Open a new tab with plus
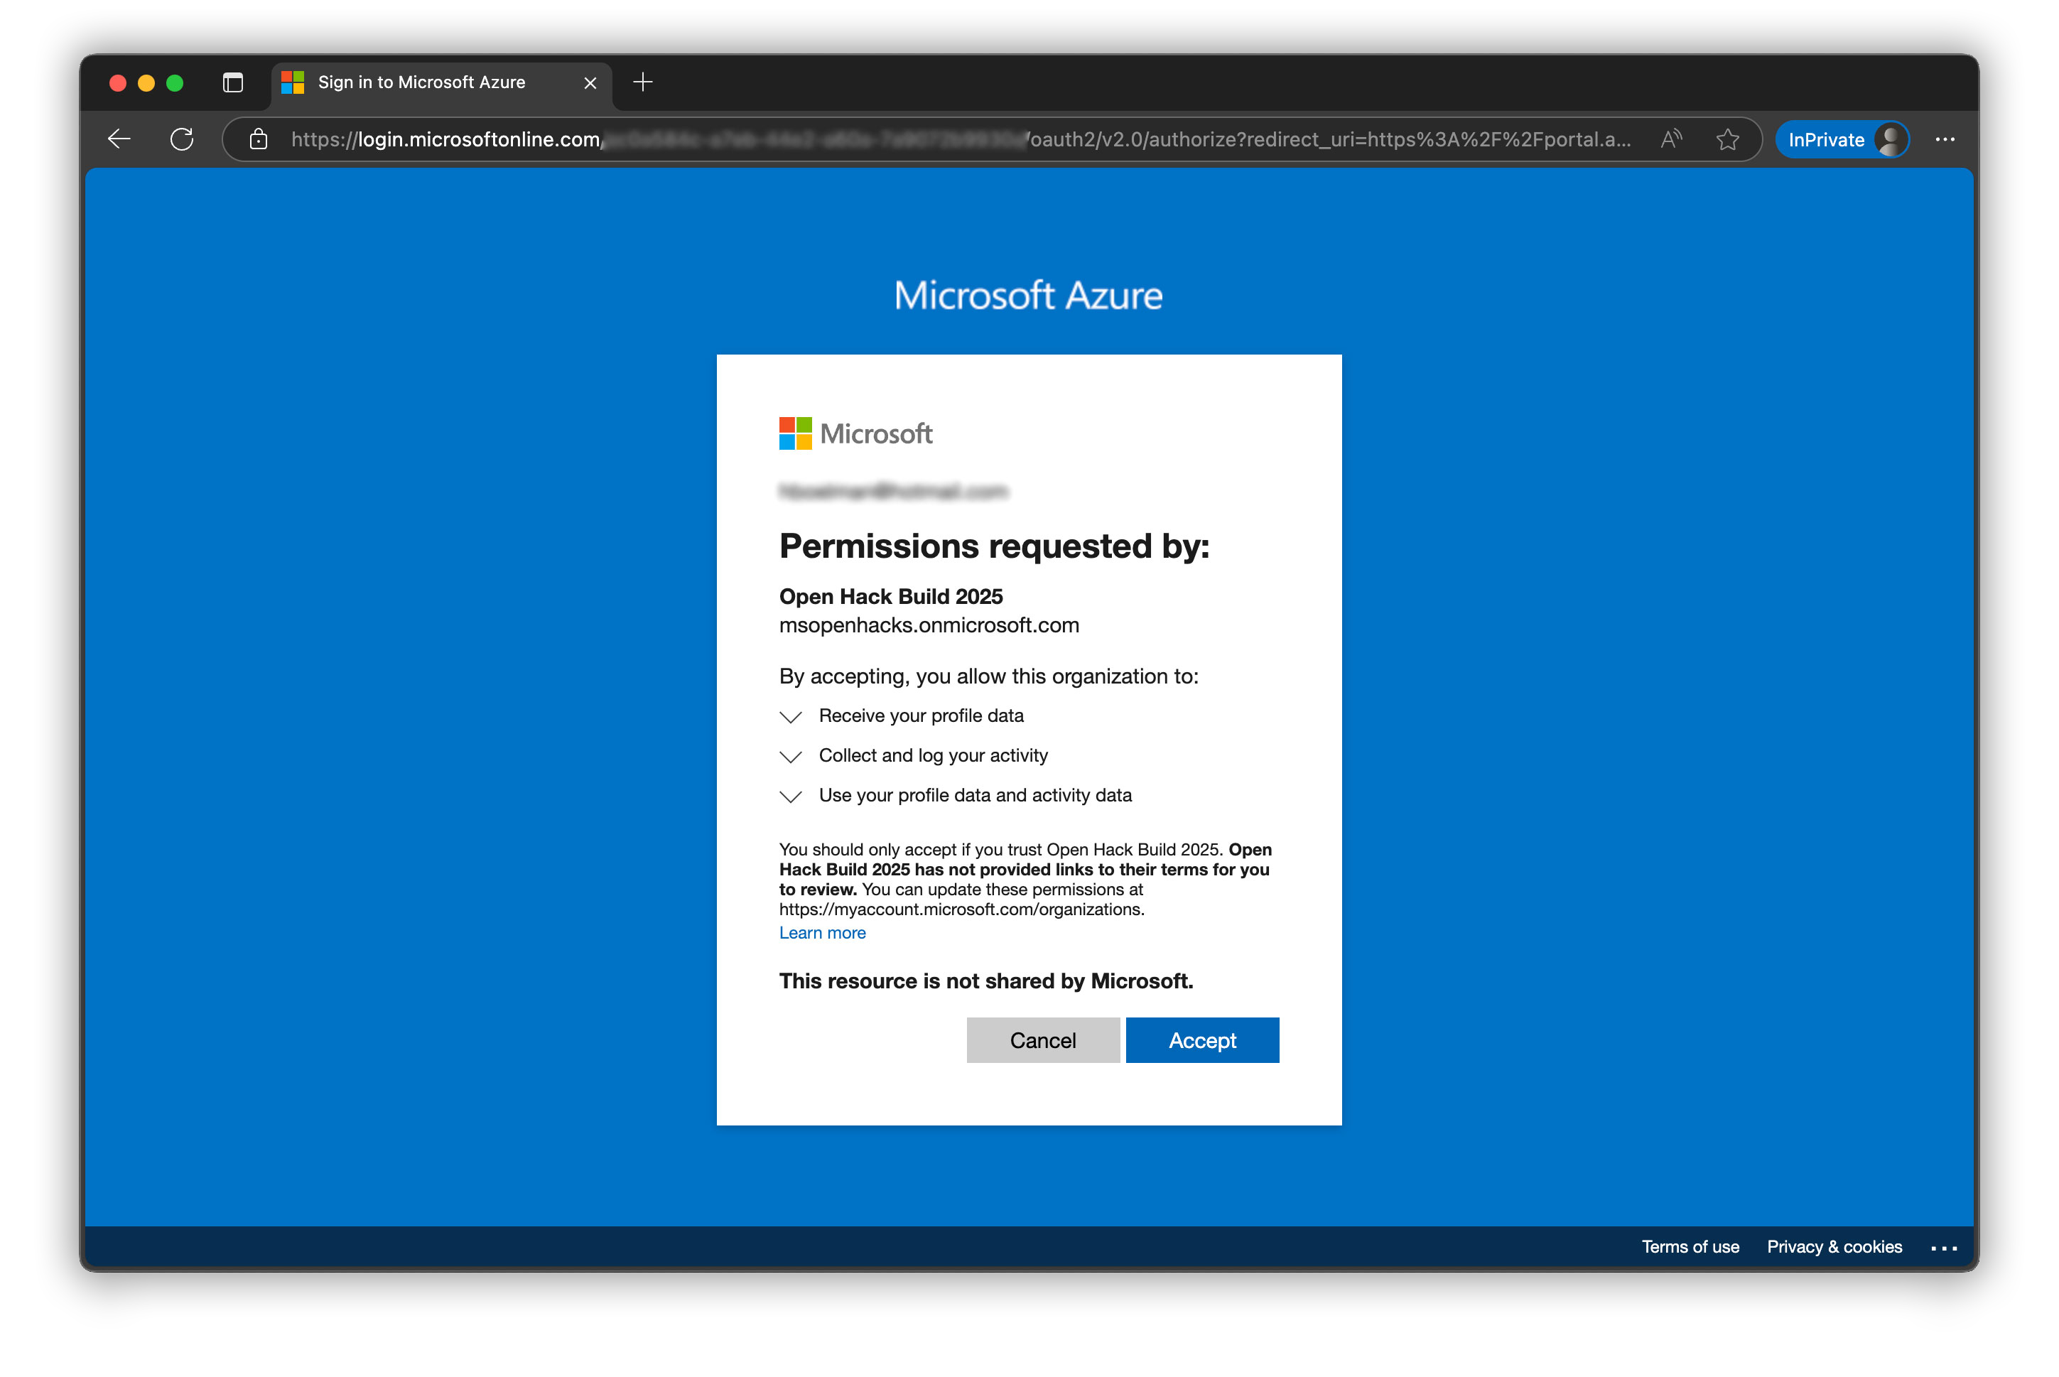Screen dimensions: 2059x1377 pyautogui.click(x=643, y=82)
